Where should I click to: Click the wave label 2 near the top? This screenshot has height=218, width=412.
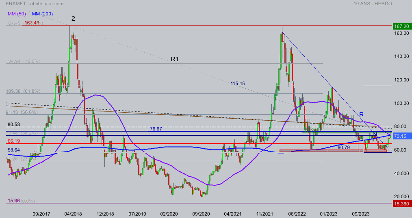[x=73, y=19]
